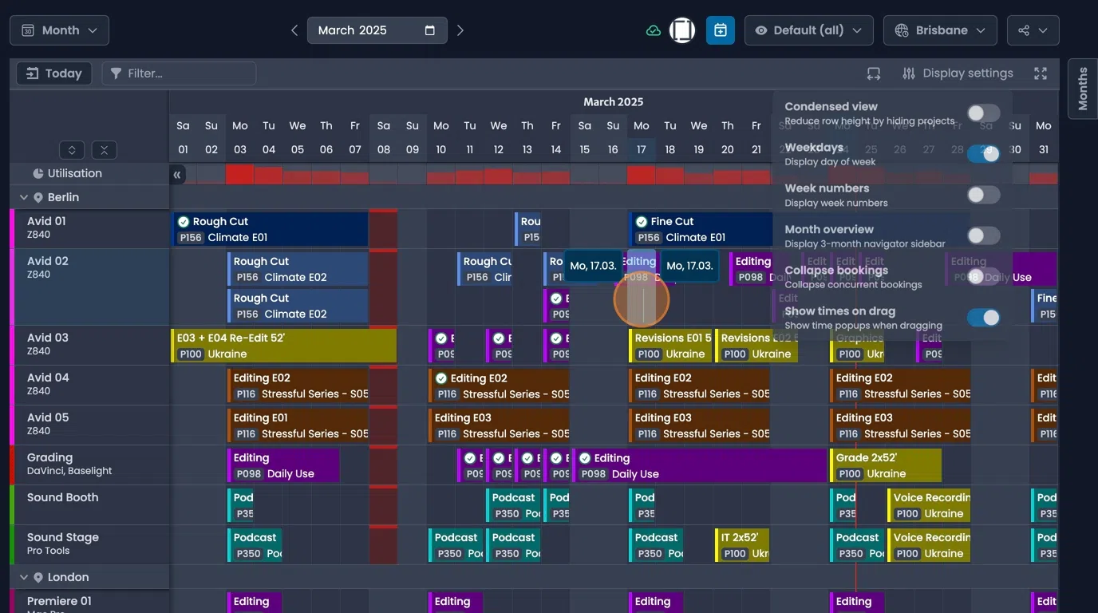Turn on the Week numbers toggle

(x=983, y=195)
